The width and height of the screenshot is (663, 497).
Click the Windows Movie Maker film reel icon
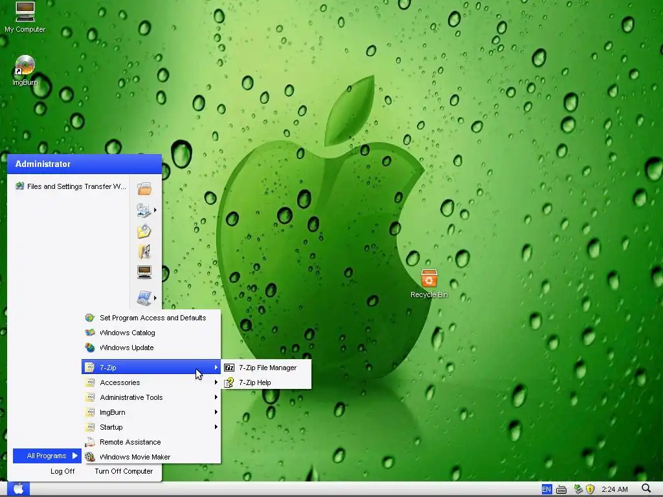(x=89, y=457)
